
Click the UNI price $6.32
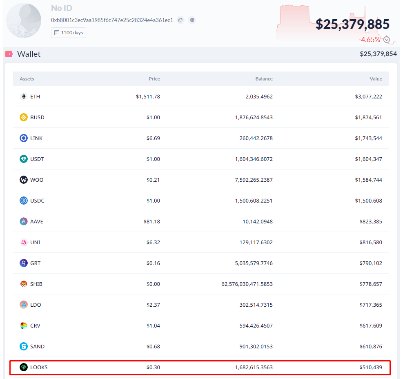tap(153, 243)
